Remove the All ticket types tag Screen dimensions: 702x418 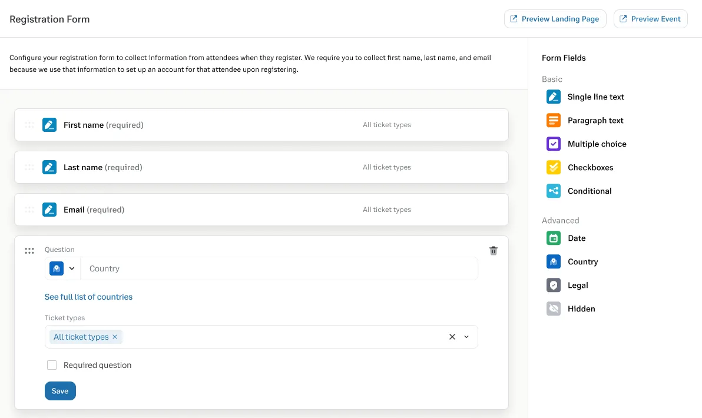pyautogui.click(x=115, y=337)
